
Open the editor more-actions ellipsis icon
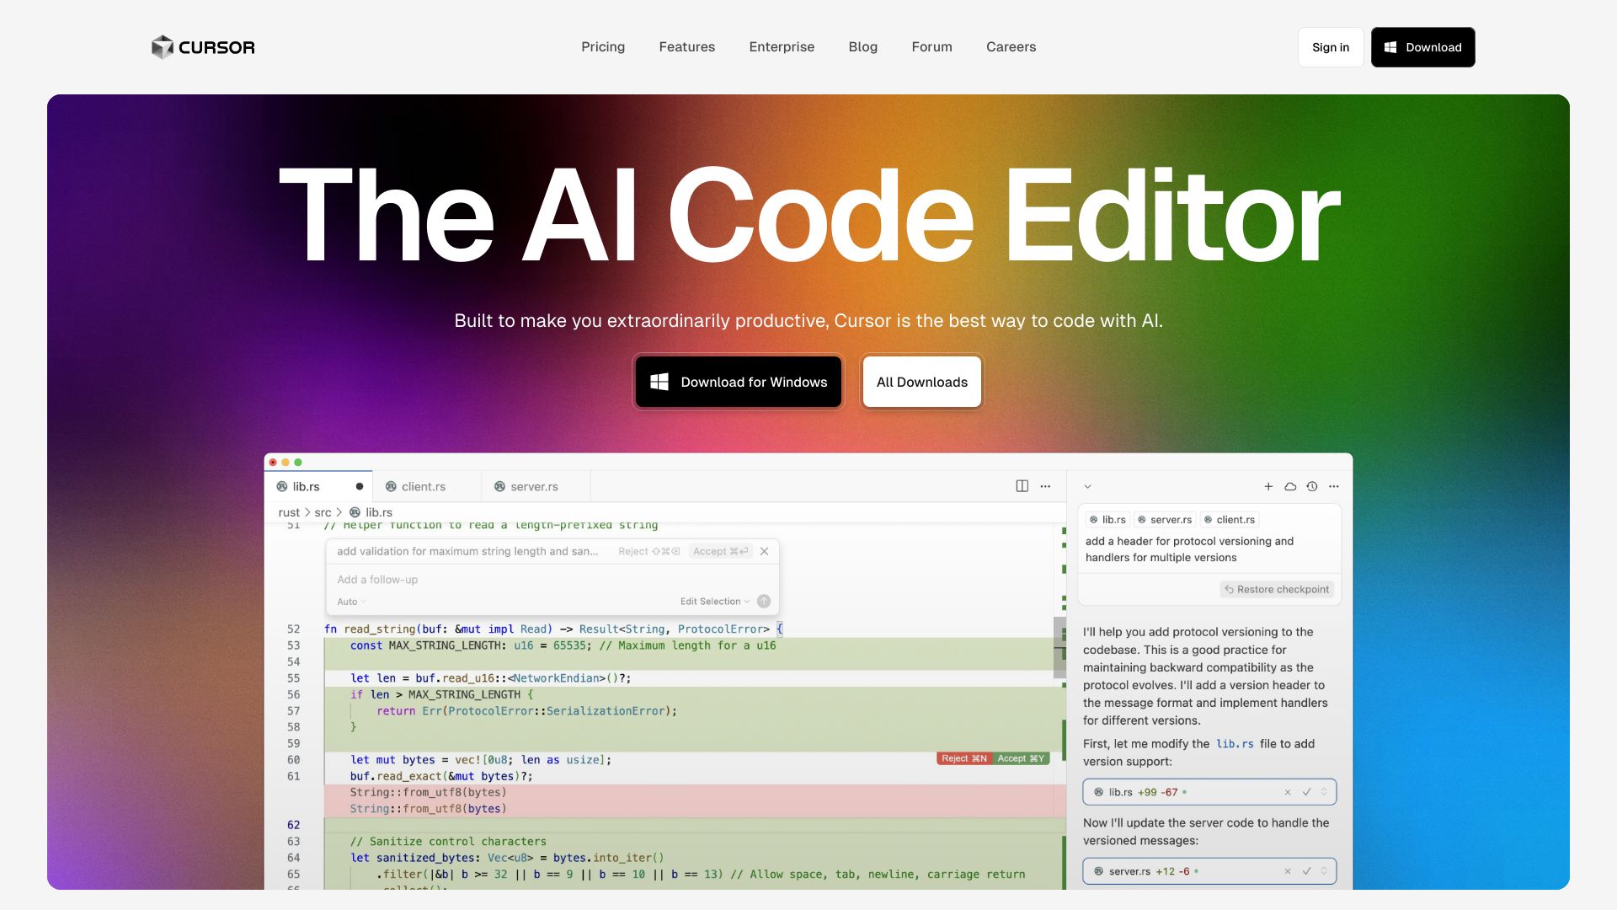(x=1045, y=486)
